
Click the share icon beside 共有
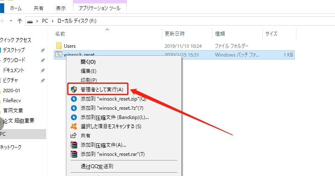point(74,136)
